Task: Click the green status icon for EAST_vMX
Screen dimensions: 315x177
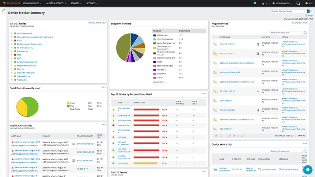Action: click(113, 137)
